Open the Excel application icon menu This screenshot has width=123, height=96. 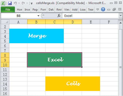tap(3, 3)
